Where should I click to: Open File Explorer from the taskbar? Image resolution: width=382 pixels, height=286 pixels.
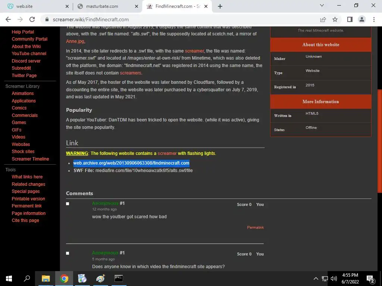(x=46, y=279)
